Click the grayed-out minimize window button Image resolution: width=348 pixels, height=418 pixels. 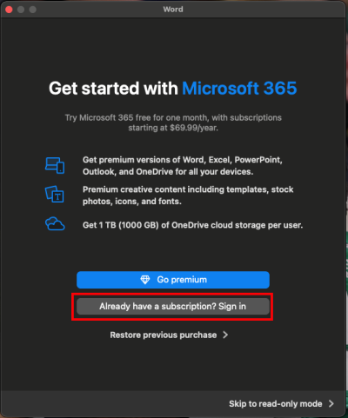(x=21, y=10)
